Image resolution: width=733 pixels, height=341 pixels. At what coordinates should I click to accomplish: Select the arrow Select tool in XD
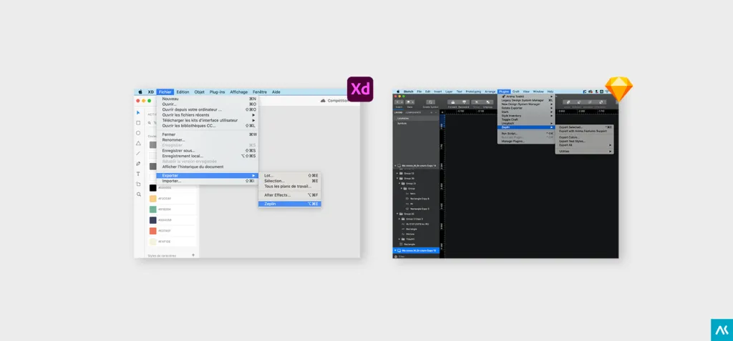pos(138,112)
